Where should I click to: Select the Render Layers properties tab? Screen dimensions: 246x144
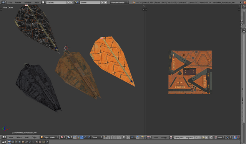[x=13, y=142]
